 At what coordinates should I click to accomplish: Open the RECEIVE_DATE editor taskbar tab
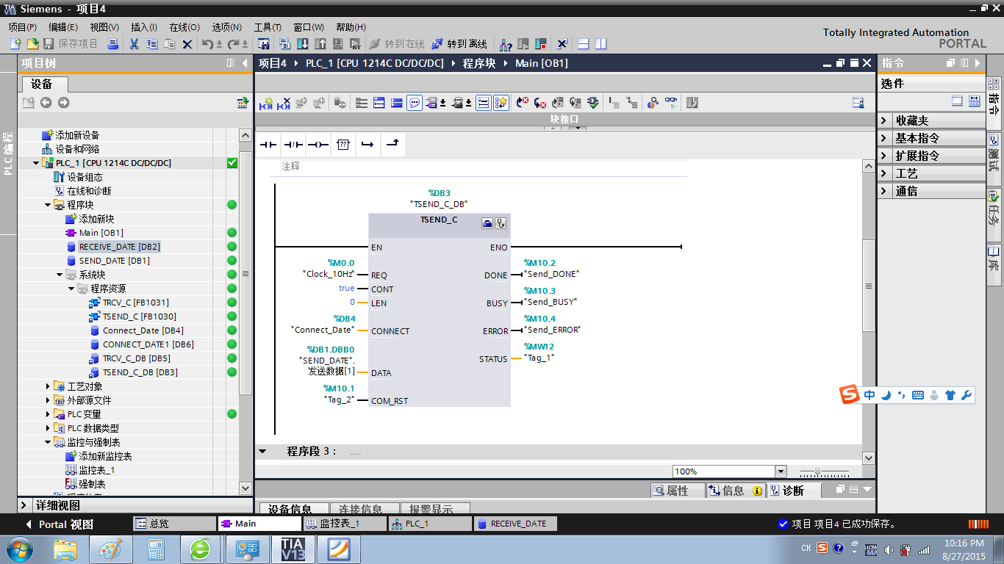[515, 524]
